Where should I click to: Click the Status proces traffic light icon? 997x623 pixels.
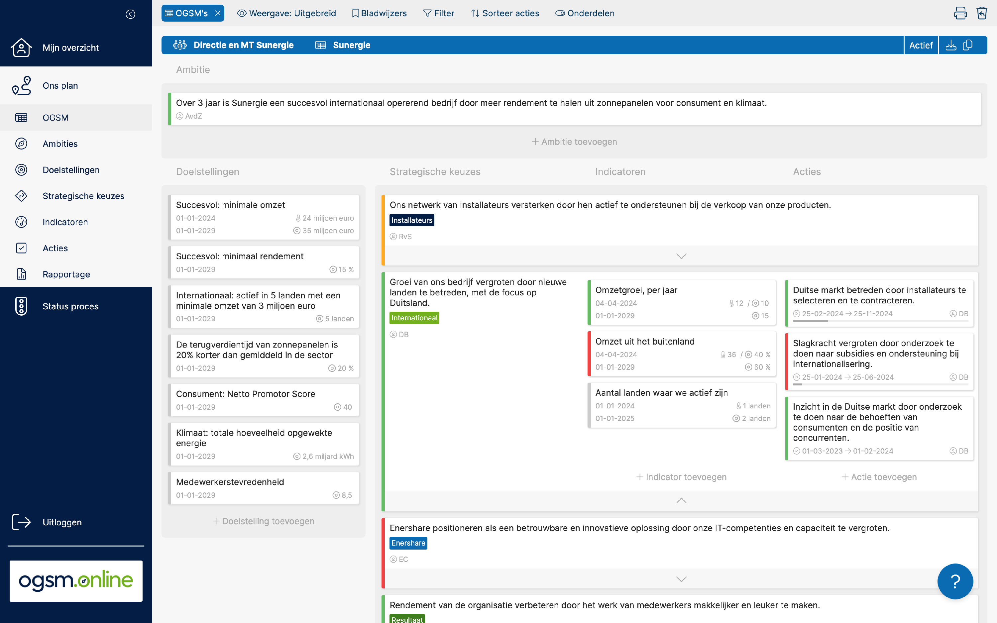(x=21, y=306)
